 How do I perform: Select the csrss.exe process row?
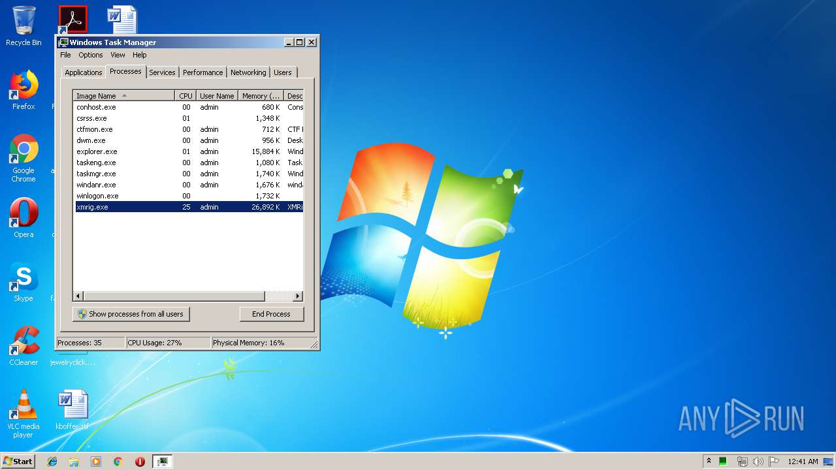pos(188,118)
